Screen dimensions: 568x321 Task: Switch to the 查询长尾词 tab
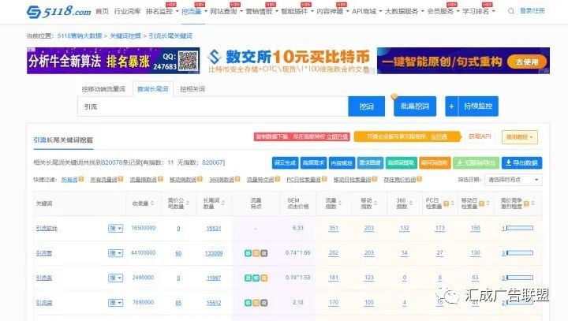153,89
